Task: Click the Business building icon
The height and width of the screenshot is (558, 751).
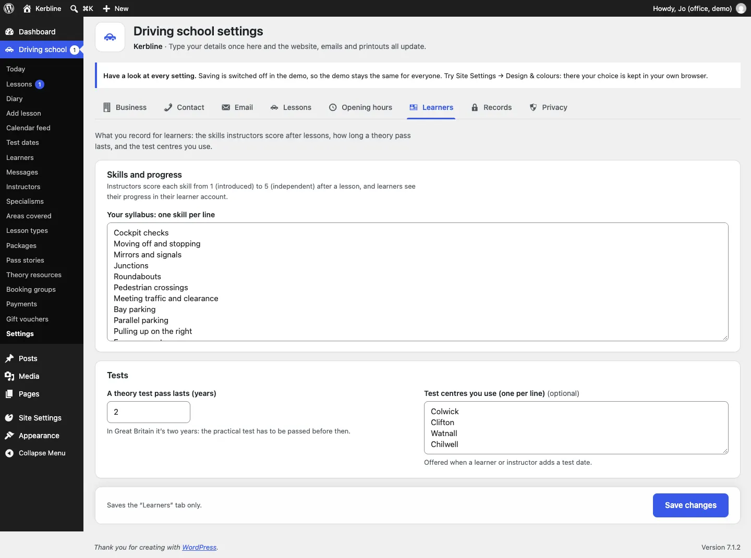Action: (107, 107)
